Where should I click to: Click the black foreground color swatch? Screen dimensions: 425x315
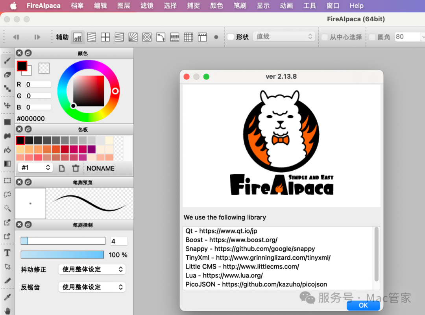(22, 66)
